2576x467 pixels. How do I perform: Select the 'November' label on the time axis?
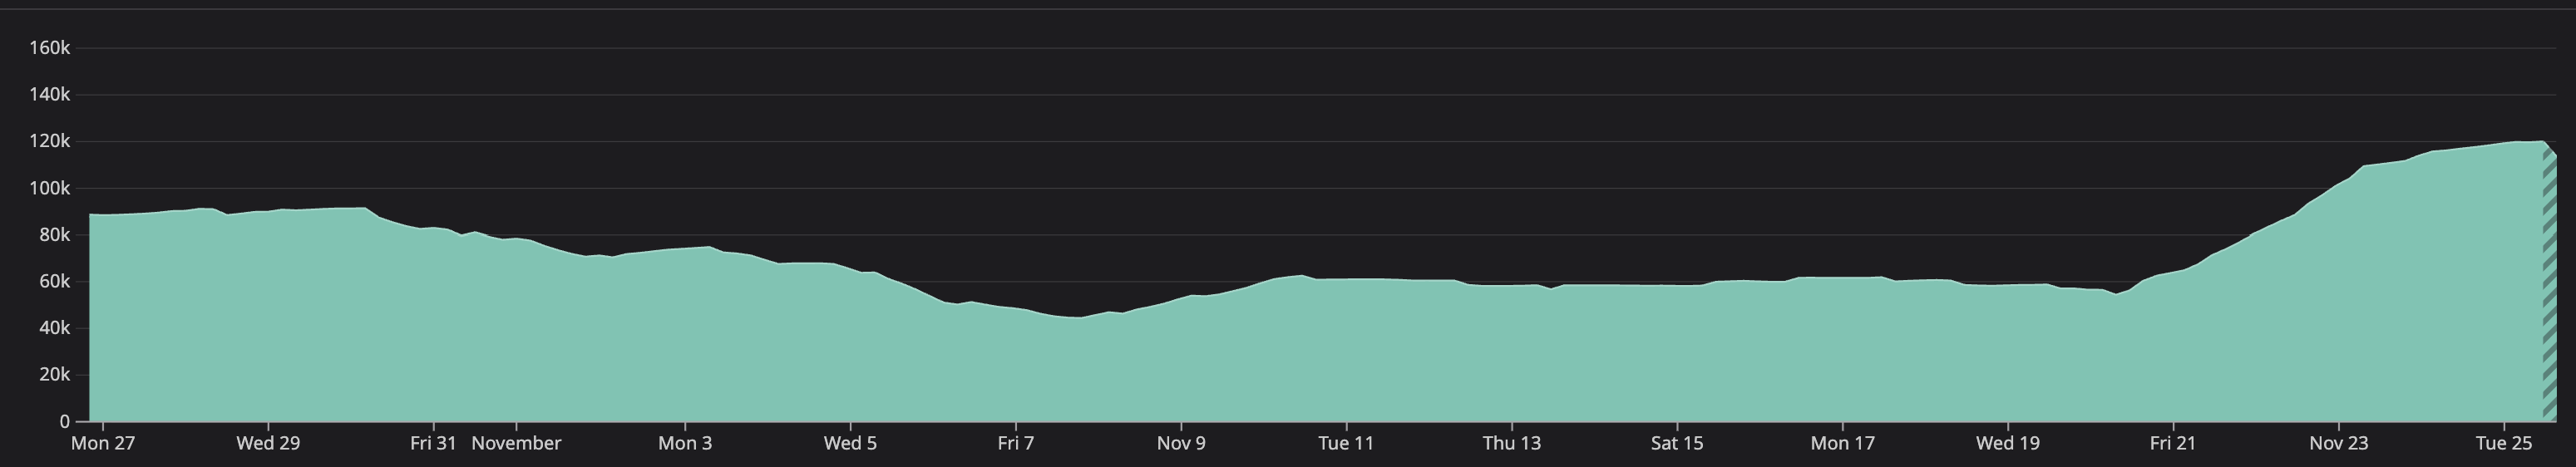tap(516, 443)
